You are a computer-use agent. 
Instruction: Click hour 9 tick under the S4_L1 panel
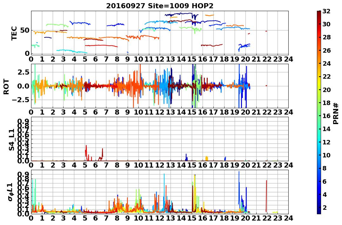point(128,165)
